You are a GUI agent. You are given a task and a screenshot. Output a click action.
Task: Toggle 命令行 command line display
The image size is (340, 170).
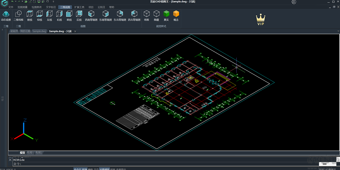[77, 169]
